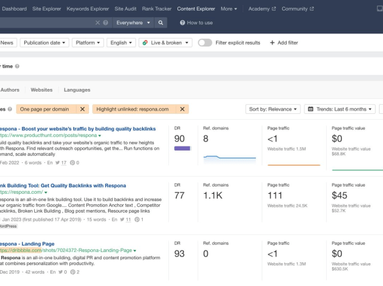Click Add filter button
383x286 pixels.
[x=284, y=43]
